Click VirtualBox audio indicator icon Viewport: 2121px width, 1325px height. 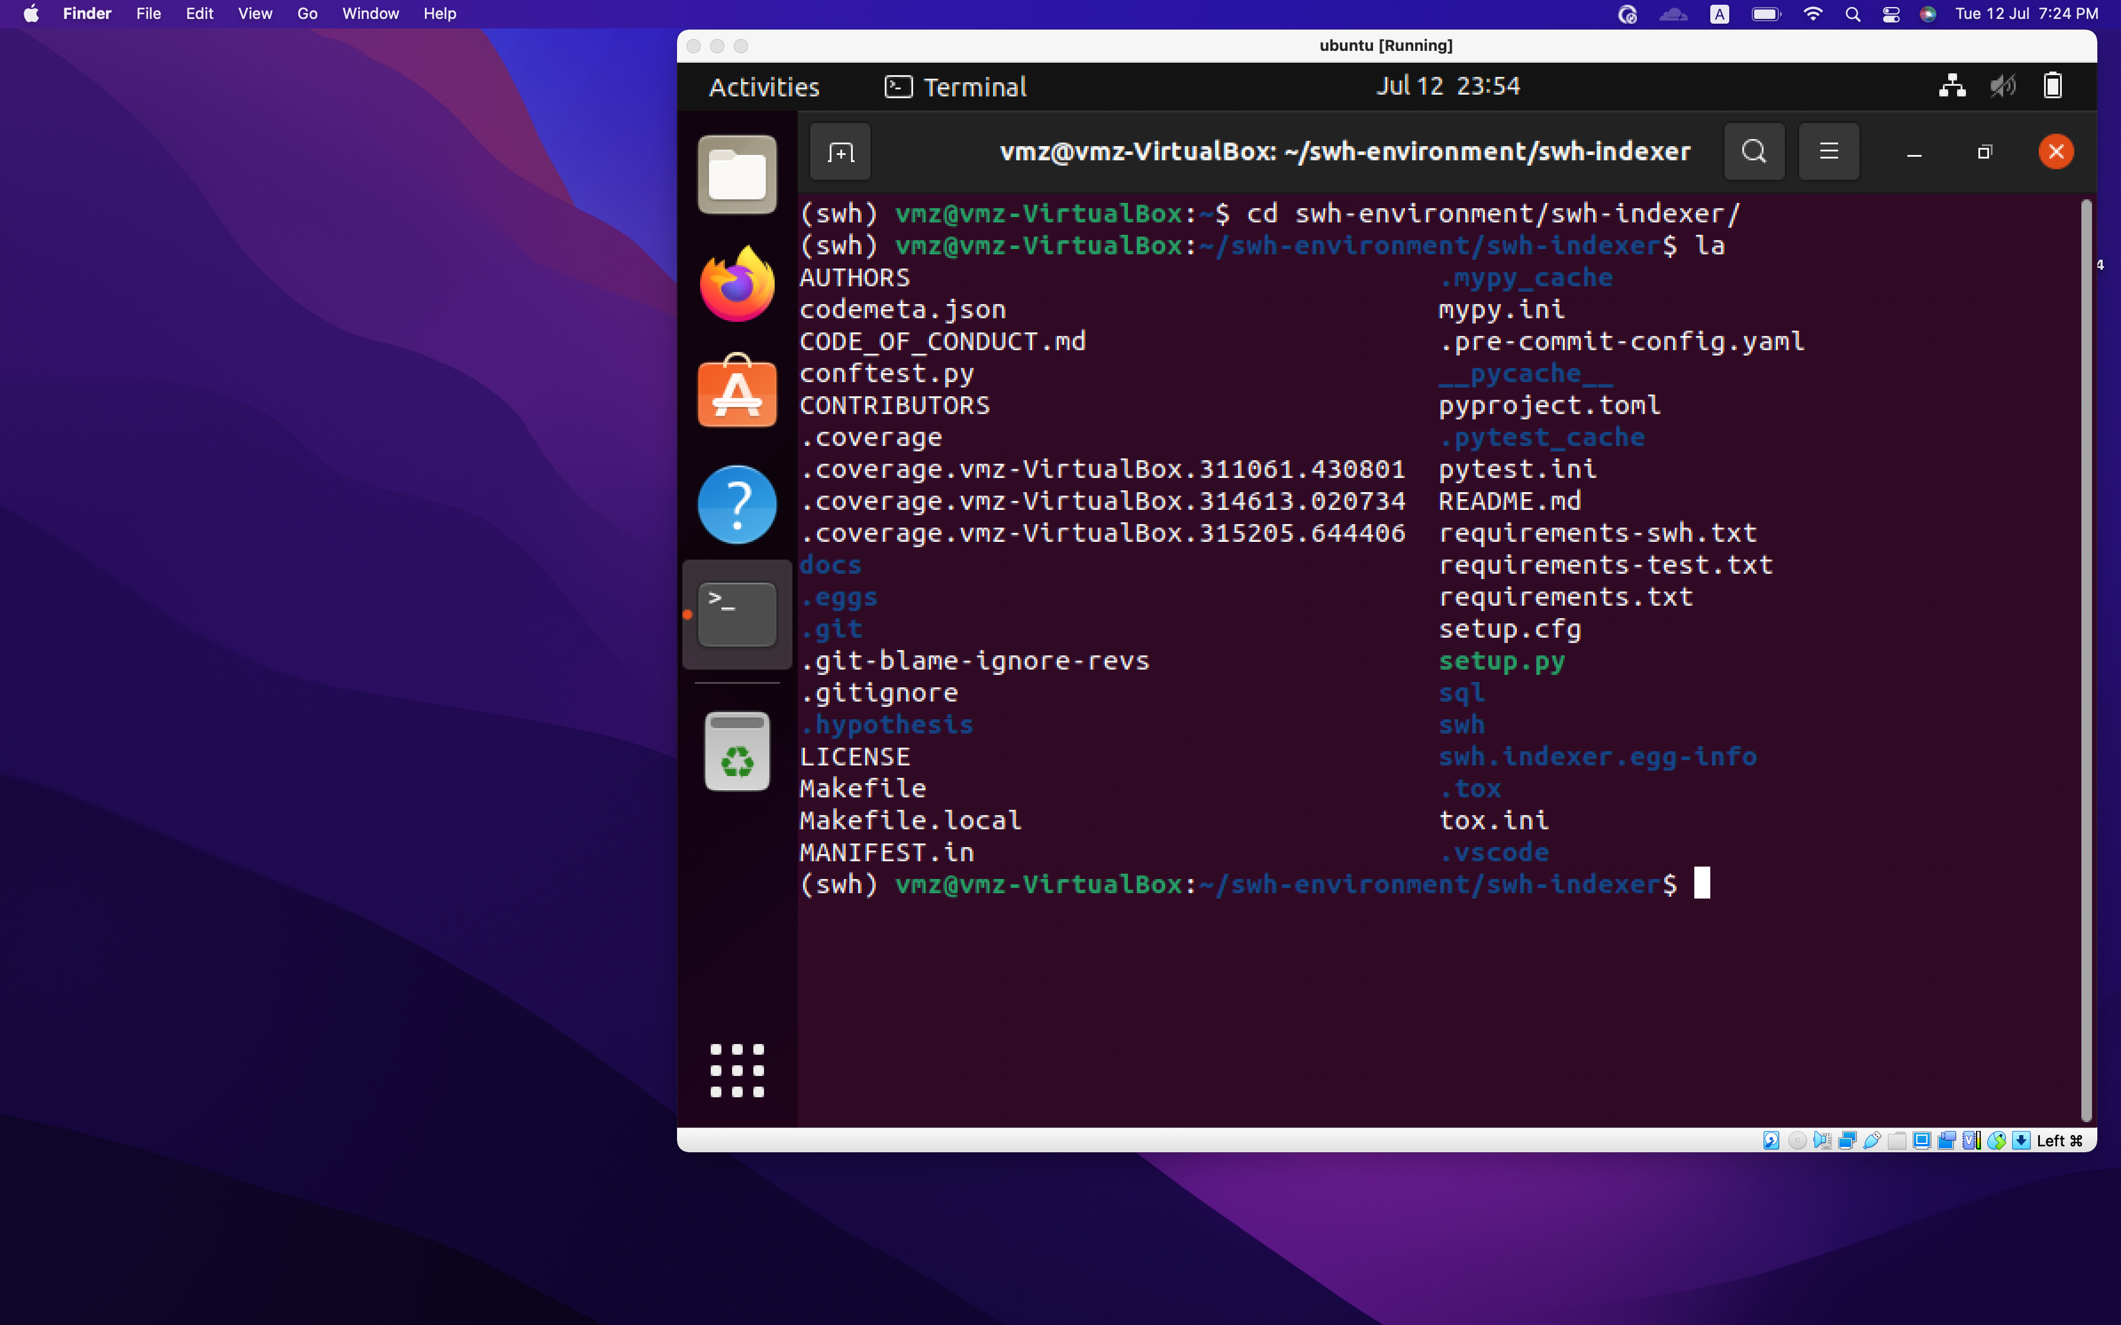point(1823,1140)
